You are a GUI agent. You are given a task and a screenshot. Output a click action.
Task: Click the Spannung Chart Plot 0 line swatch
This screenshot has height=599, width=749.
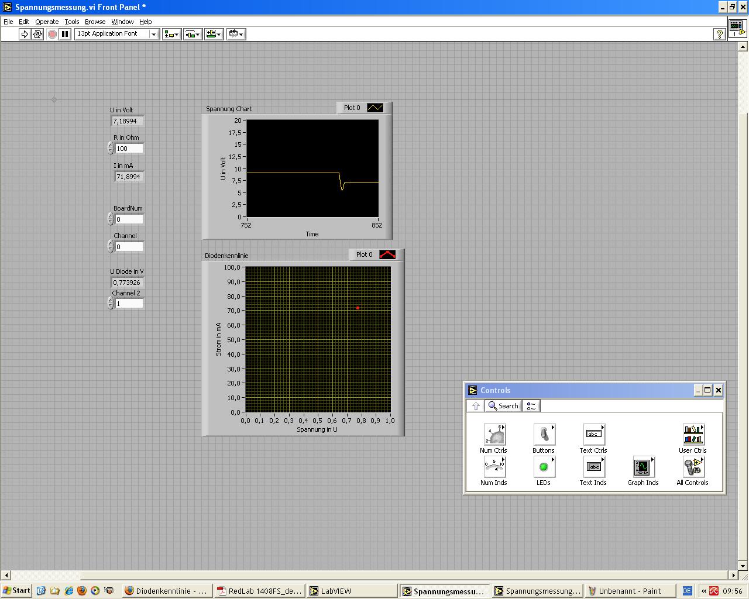click(374, 108)
